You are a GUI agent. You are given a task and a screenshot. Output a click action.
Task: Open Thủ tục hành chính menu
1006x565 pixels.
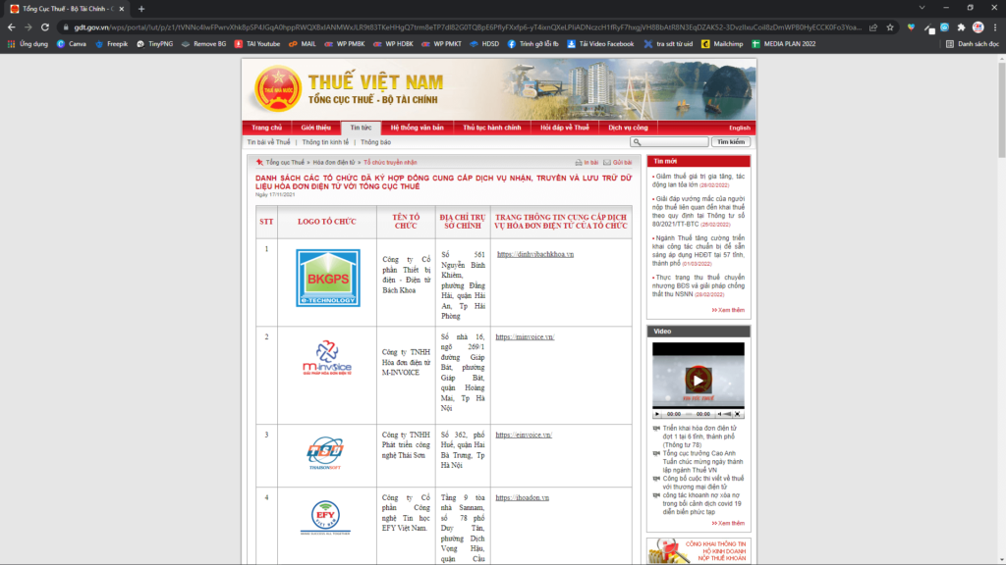click(x=492, y=128)
